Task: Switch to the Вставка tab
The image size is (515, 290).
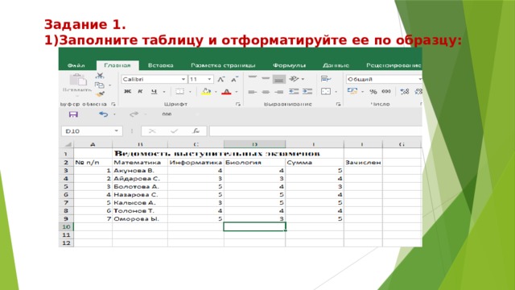Action: coord(160,65)
